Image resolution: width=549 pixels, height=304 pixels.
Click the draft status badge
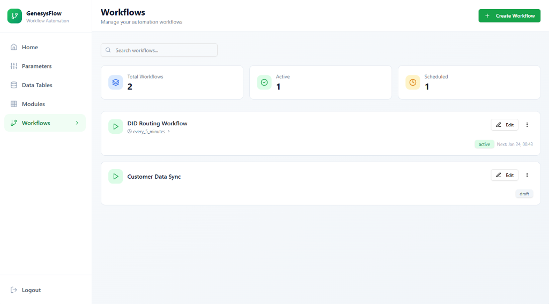[x=524, y=194]
